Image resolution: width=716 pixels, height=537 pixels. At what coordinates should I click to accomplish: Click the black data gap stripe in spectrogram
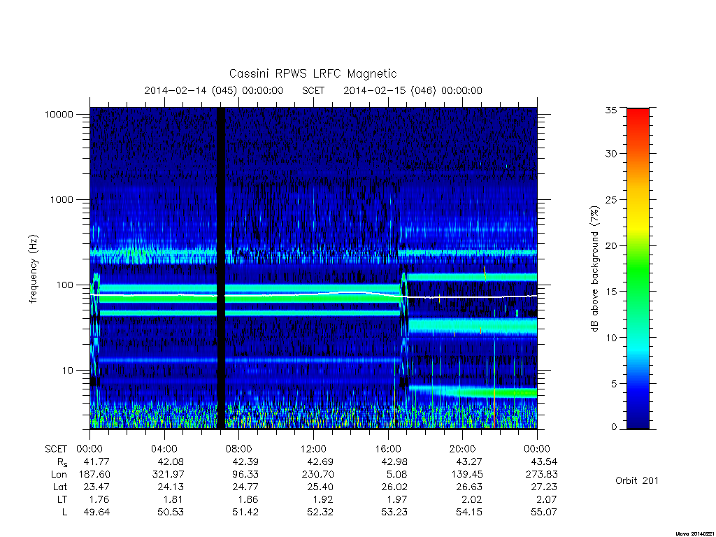pyautogui.click(x=220, y=268)
